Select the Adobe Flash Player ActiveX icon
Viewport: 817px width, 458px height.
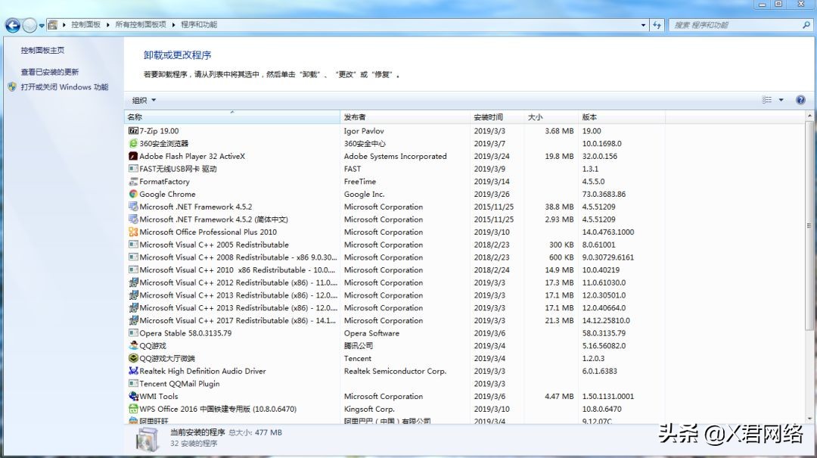[x=133, y=156]
